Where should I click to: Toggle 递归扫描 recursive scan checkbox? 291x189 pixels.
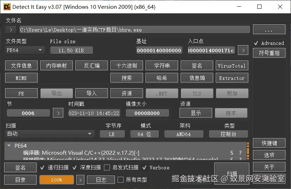click(42, 168)
